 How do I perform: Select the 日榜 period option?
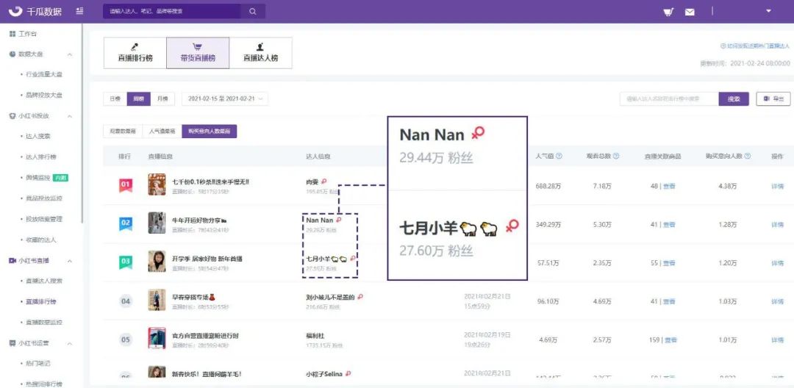point(115,99)
